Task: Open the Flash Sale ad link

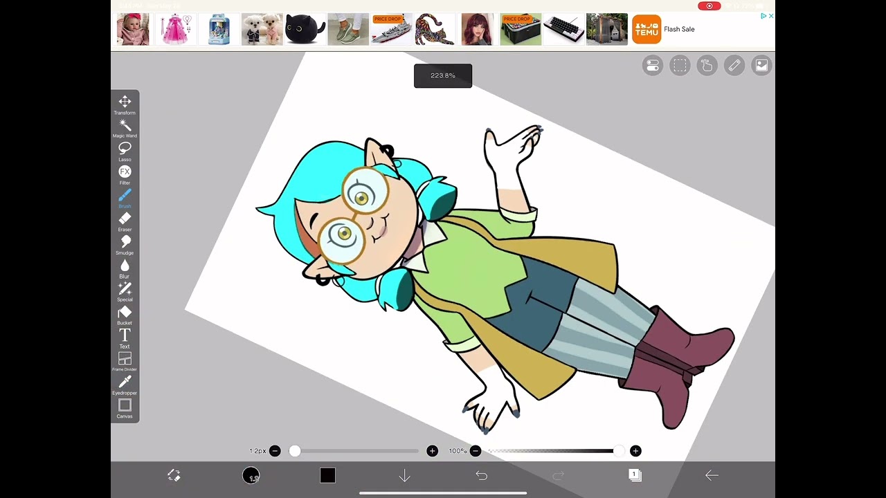Action: (x=679, y=29)
